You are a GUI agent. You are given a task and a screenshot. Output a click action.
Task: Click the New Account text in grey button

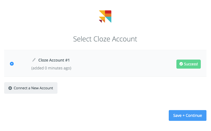pyautogui.click(x=42, y=88)
